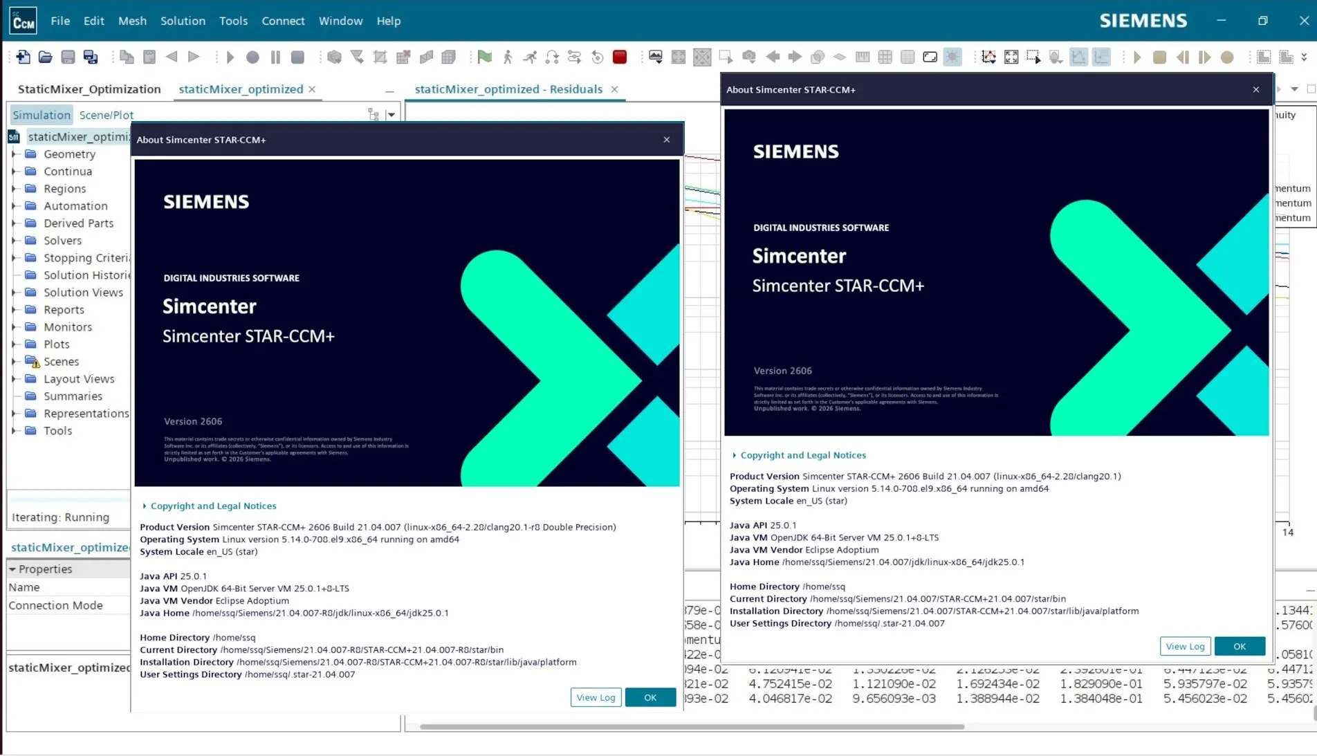Click OK in the left About dialog

pyautogui.click(x=650, y=697)
